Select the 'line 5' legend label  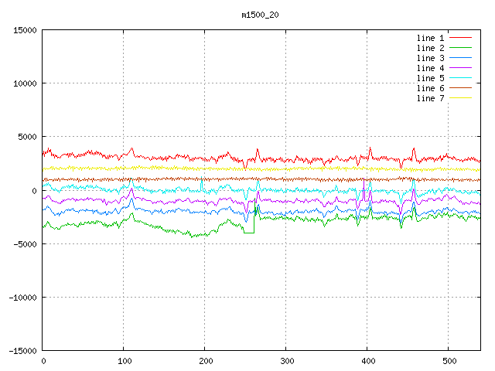(x=431, y=78)
